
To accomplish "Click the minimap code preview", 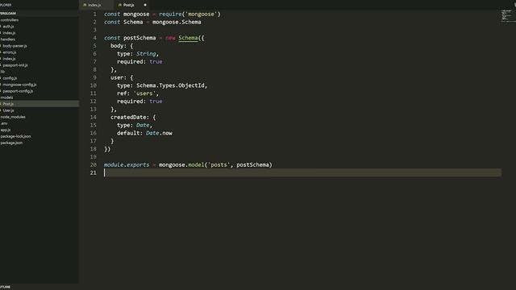I will pos(508,15).
